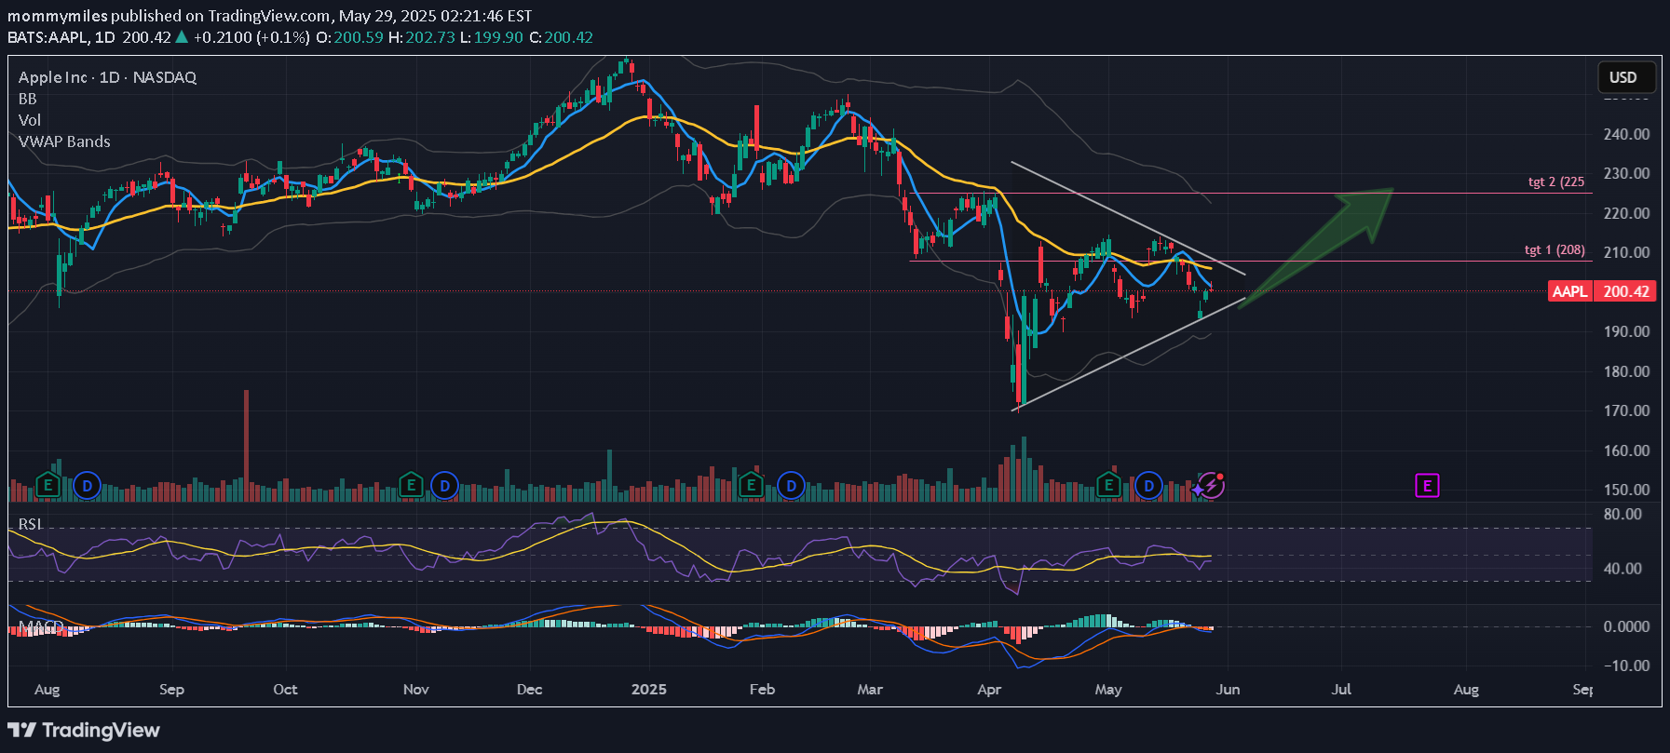Click the May time axis label

(x=1108, y=690)
